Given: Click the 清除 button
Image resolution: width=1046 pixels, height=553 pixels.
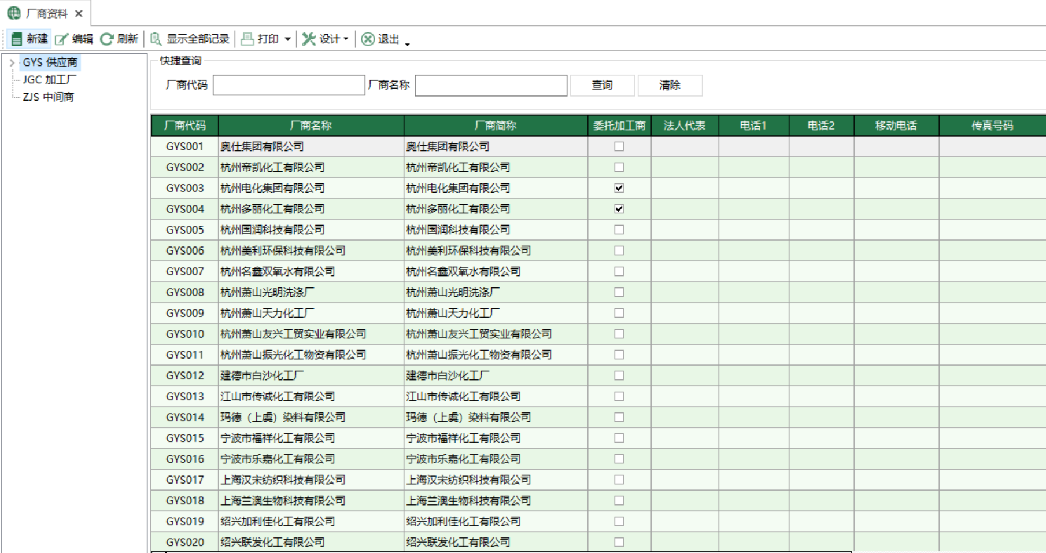Looking at the screenshot, I should tap(670, 85).
